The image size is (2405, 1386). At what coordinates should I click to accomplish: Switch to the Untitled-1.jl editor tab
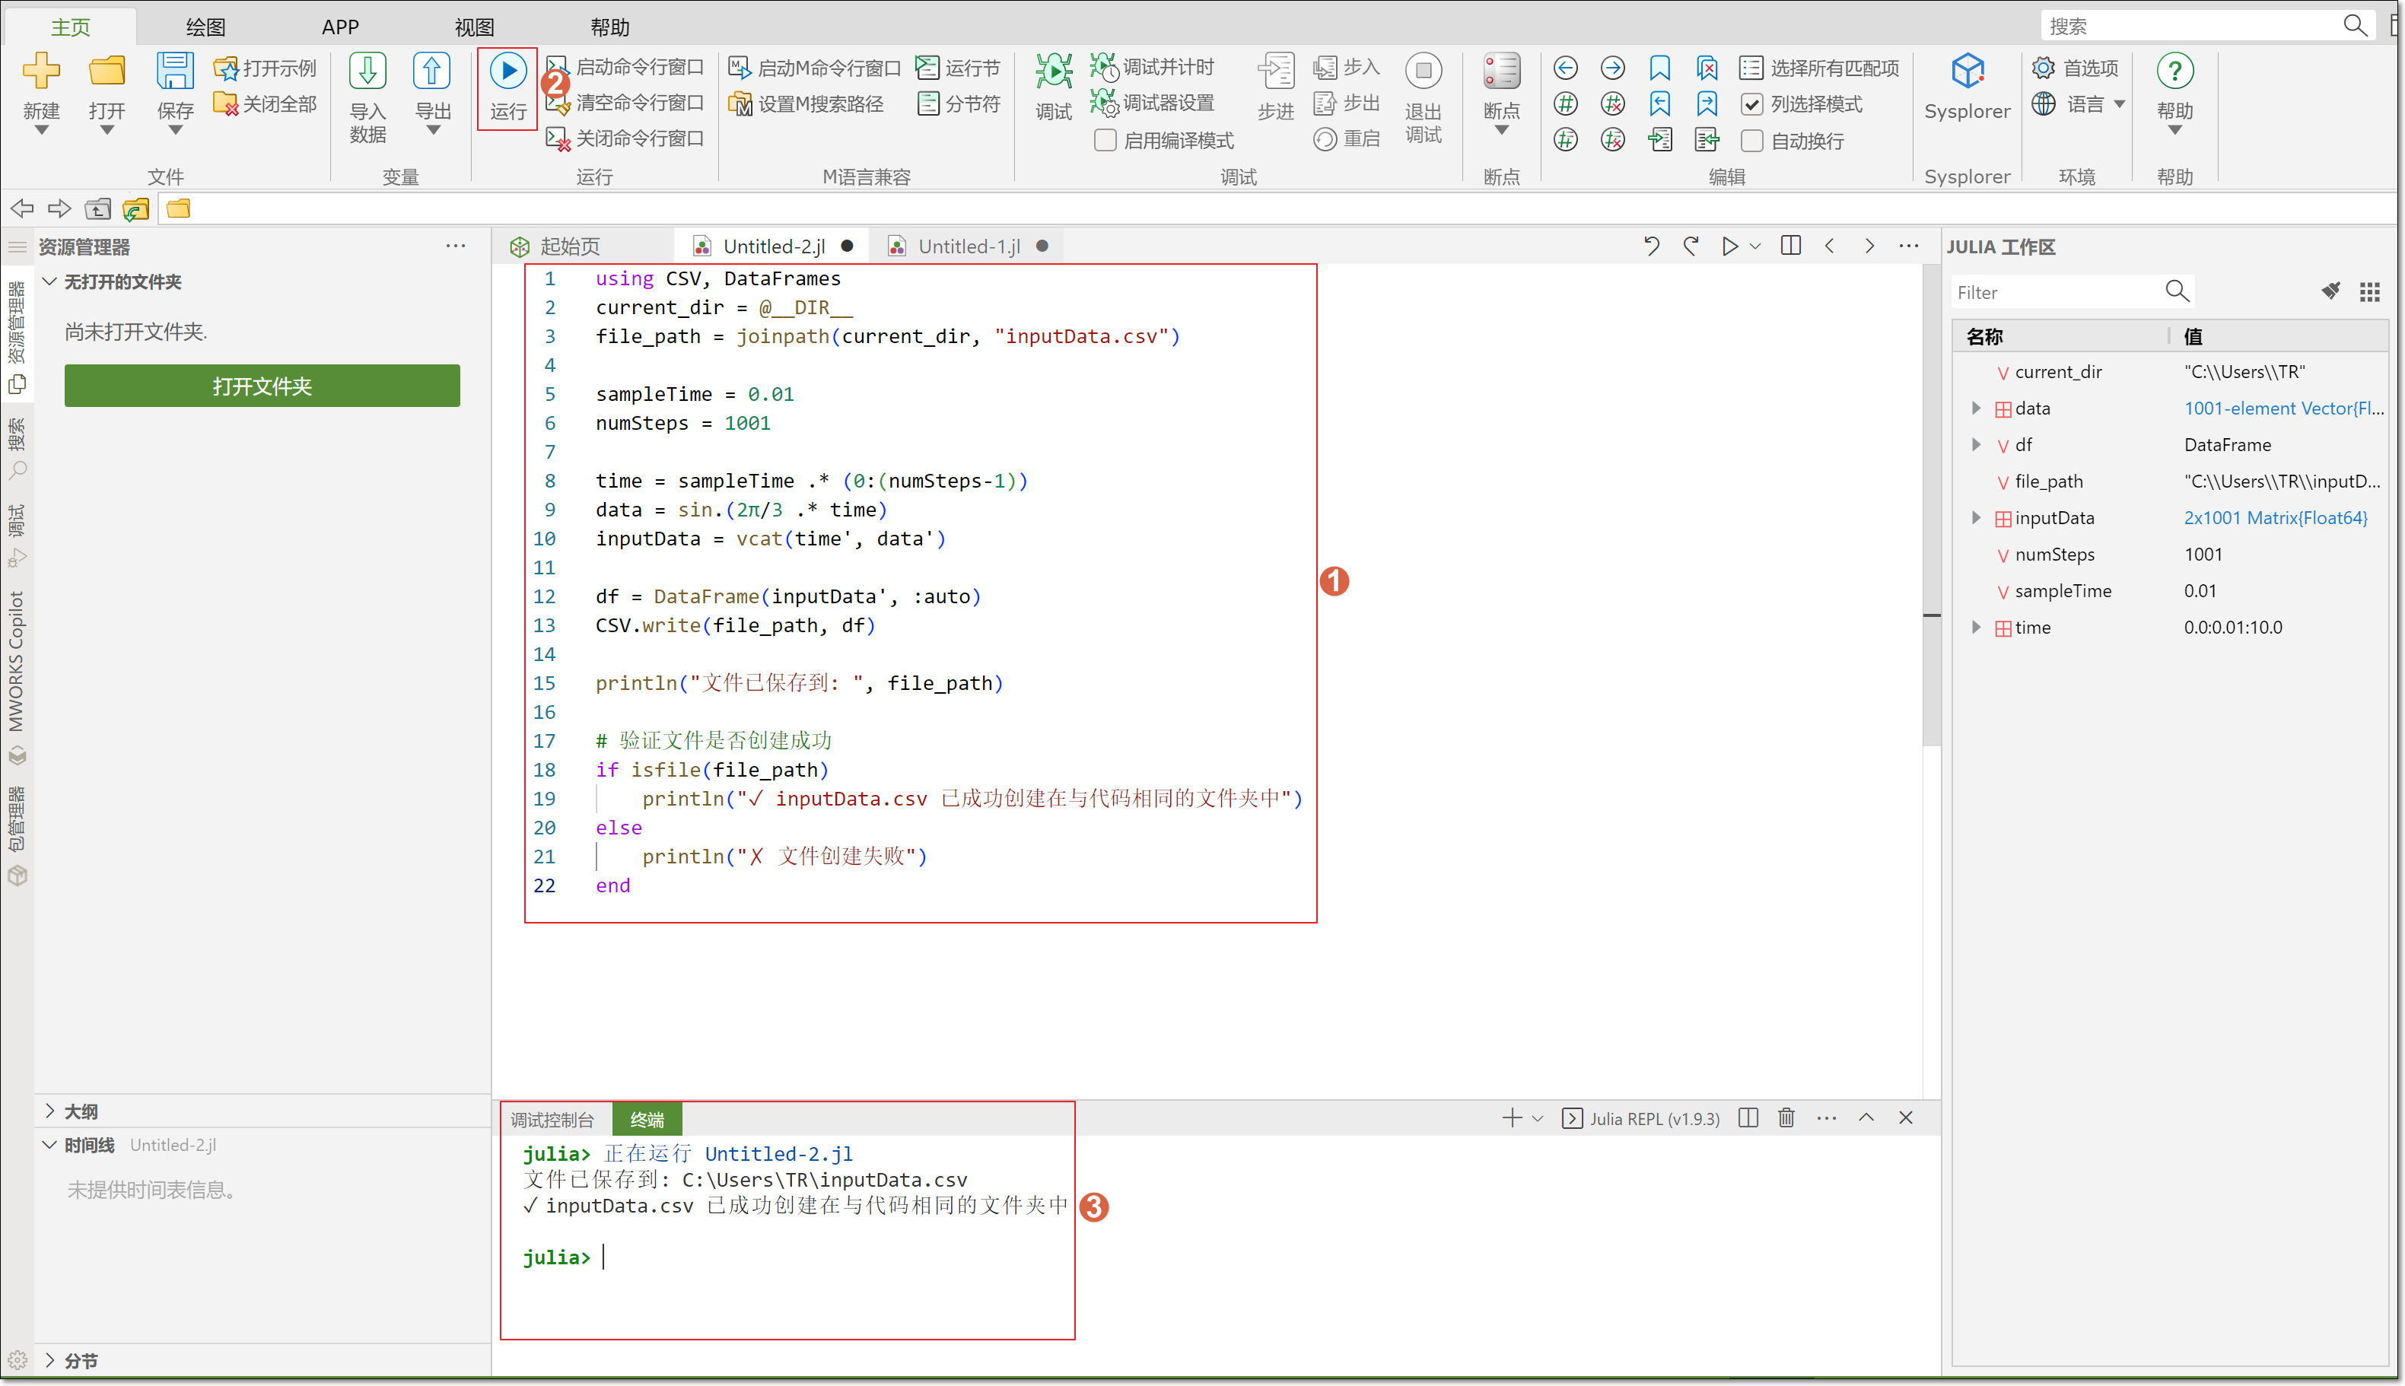pos(969,246)
